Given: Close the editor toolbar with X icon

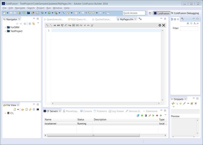Looking at the screenshot, I should click(x=164, y=25).
